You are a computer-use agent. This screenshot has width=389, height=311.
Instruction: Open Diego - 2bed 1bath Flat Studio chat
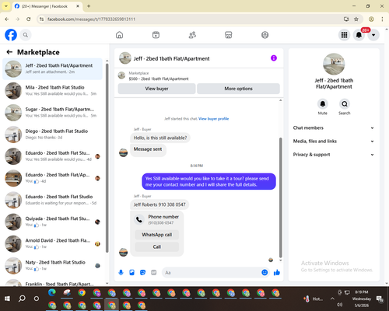[52, 135]
